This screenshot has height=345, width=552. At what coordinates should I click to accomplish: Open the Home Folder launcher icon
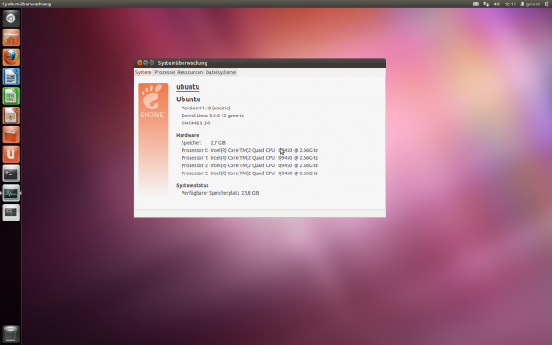coord(11,37)
